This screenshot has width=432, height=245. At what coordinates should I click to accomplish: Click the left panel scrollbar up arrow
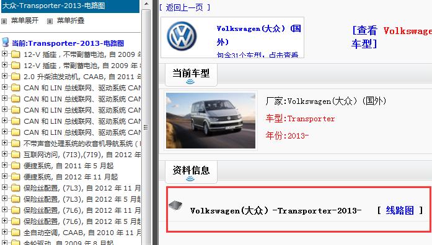tap(146, 4)
